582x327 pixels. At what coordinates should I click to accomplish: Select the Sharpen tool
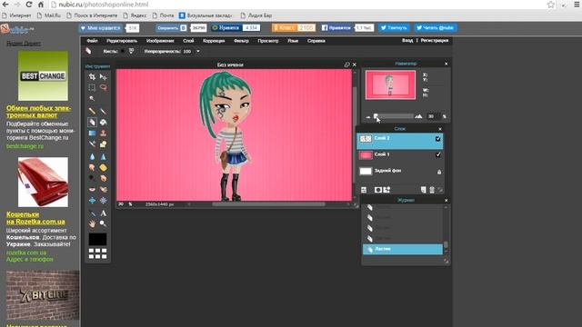[103, 157]
